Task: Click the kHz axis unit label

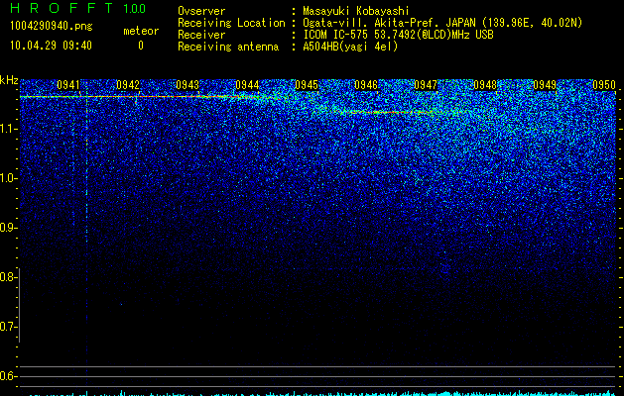Action: click(x=9, y=80)
